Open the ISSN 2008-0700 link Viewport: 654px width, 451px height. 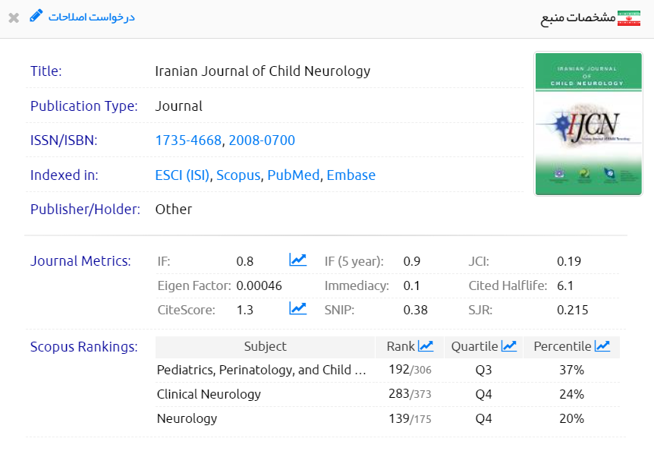[x=262, y=140]
